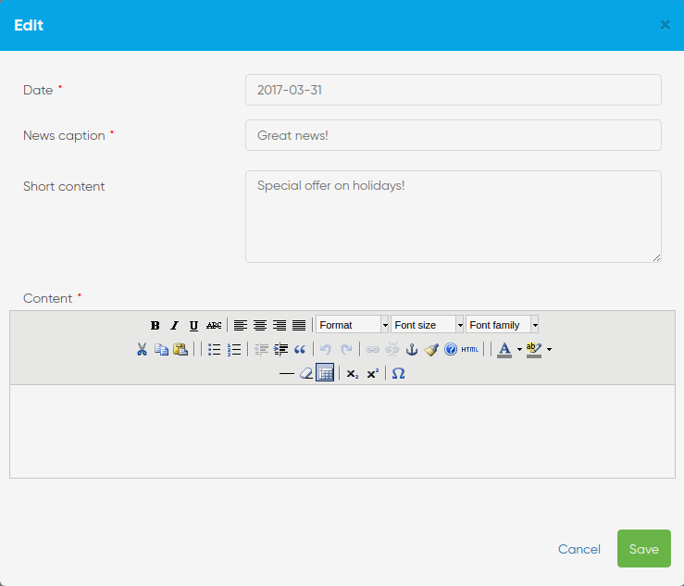
Task: Insert a blockquote
Action: (x=300, y=349)
